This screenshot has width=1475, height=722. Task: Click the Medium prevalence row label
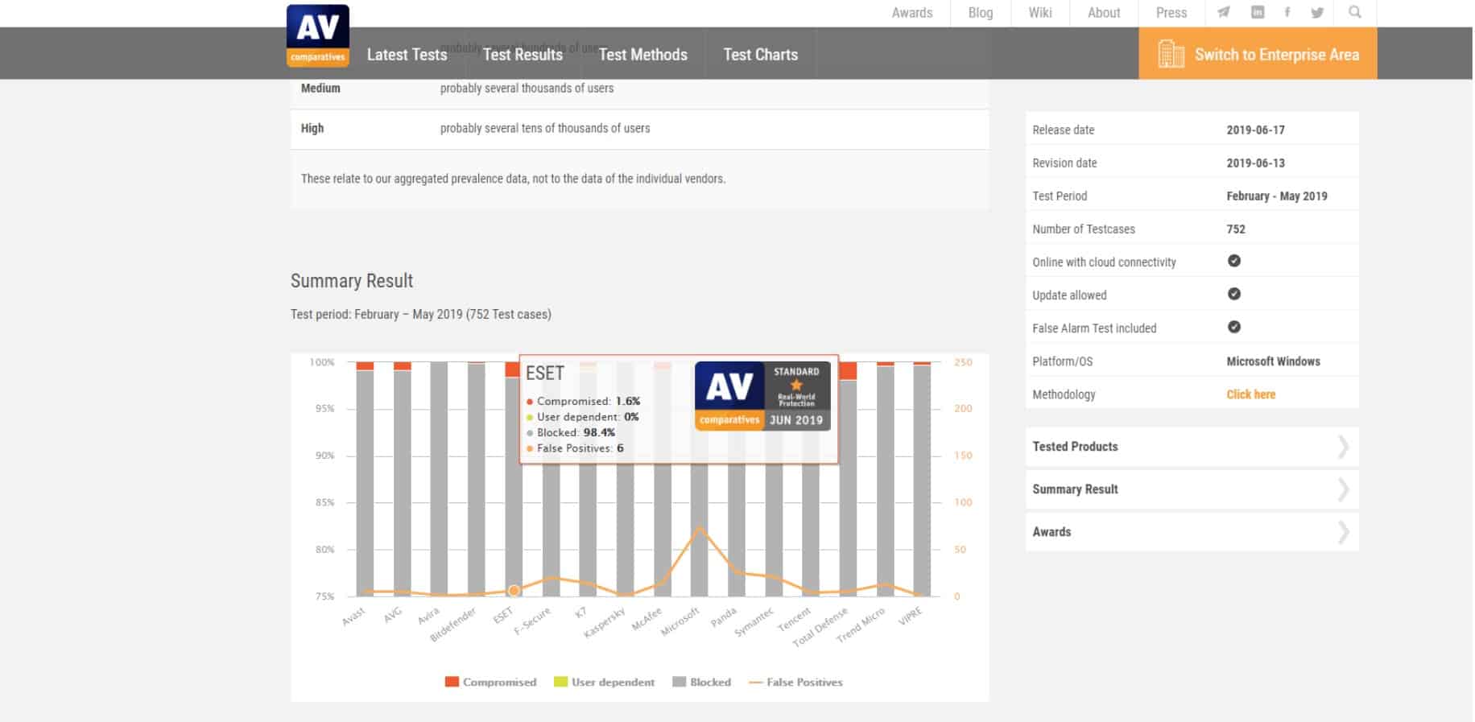pos(320,89)
